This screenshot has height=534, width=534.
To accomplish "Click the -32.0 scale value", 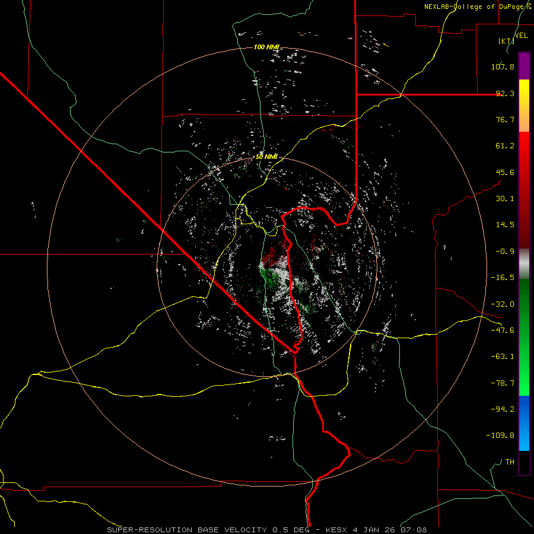I will [503, 304].
